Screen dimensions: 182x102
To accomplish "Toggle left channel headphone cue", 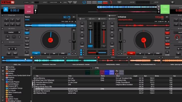I will coord(90,46).
